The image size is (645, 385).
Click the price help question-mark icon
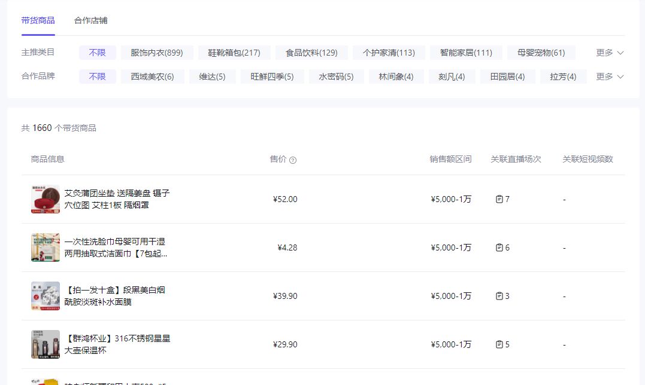pos(293,160)
